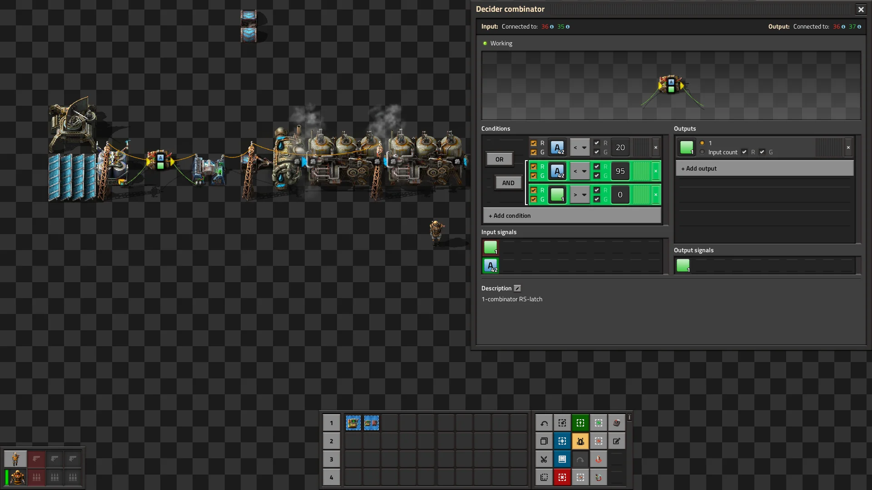
Task: Select the scissors cut tool
Action: pyautogui.click(x=544, y=459)
